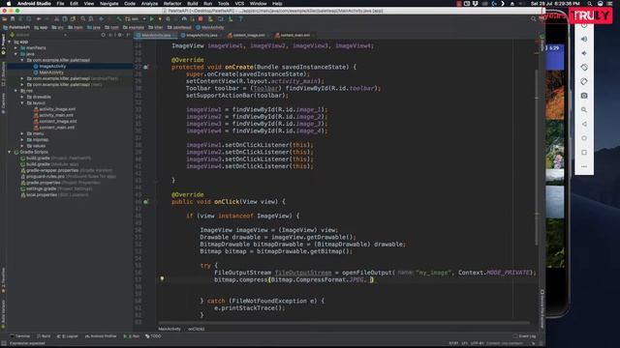The height and width of the screenshot is (348, 620).
Task: Open proguard-rules.pro file
Action: pos(46,176)
